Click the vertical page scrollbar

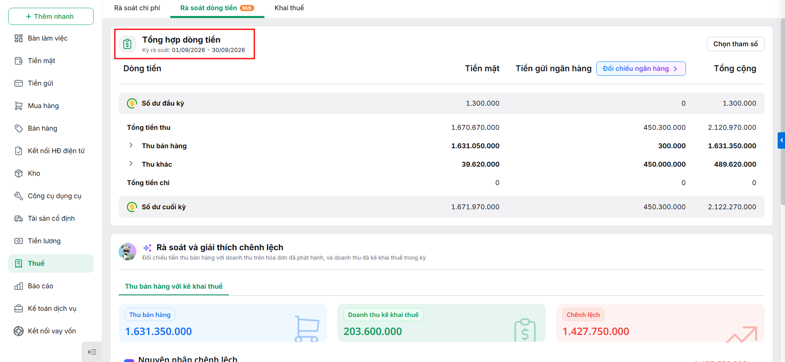click(x=783, y=110)
